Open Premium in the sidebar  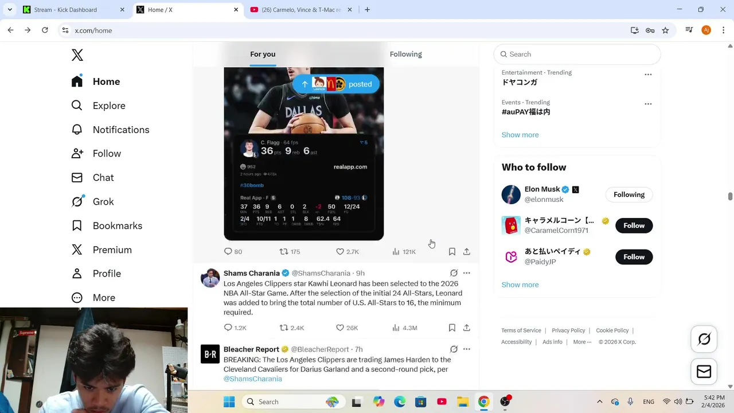[x=101, y=250]
